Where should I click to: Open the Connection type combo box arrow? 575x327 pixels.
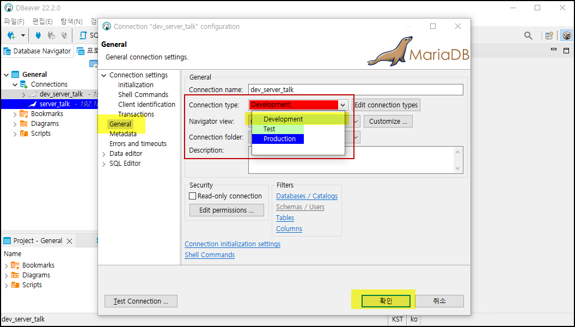(342, 105)
